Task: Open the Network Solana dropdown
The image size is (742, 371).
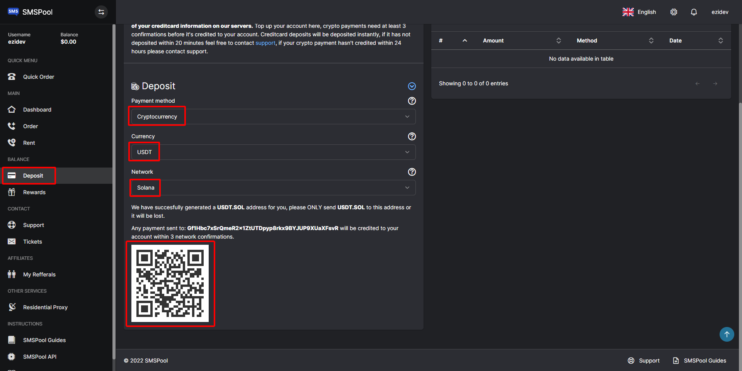Action: click(x=273, y=188)
